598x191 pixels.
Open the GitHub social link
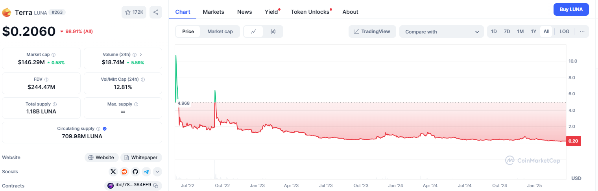click(135, 171)
